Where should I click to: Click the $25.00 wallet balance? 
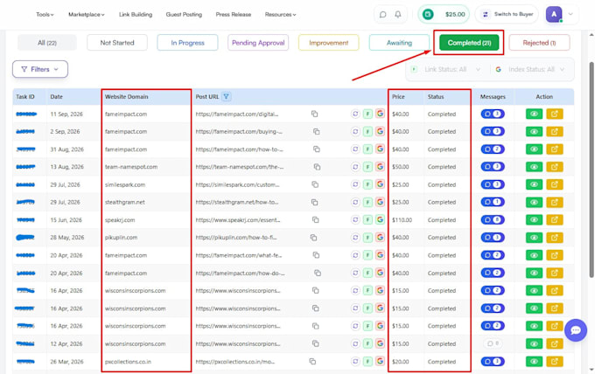click(x=444, y=14)
